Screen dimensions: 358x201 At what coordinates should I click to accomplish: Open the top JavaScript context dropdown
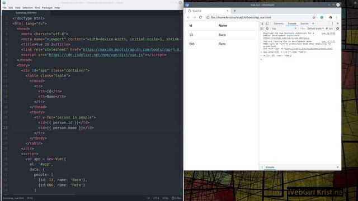[x=284, y=28]
